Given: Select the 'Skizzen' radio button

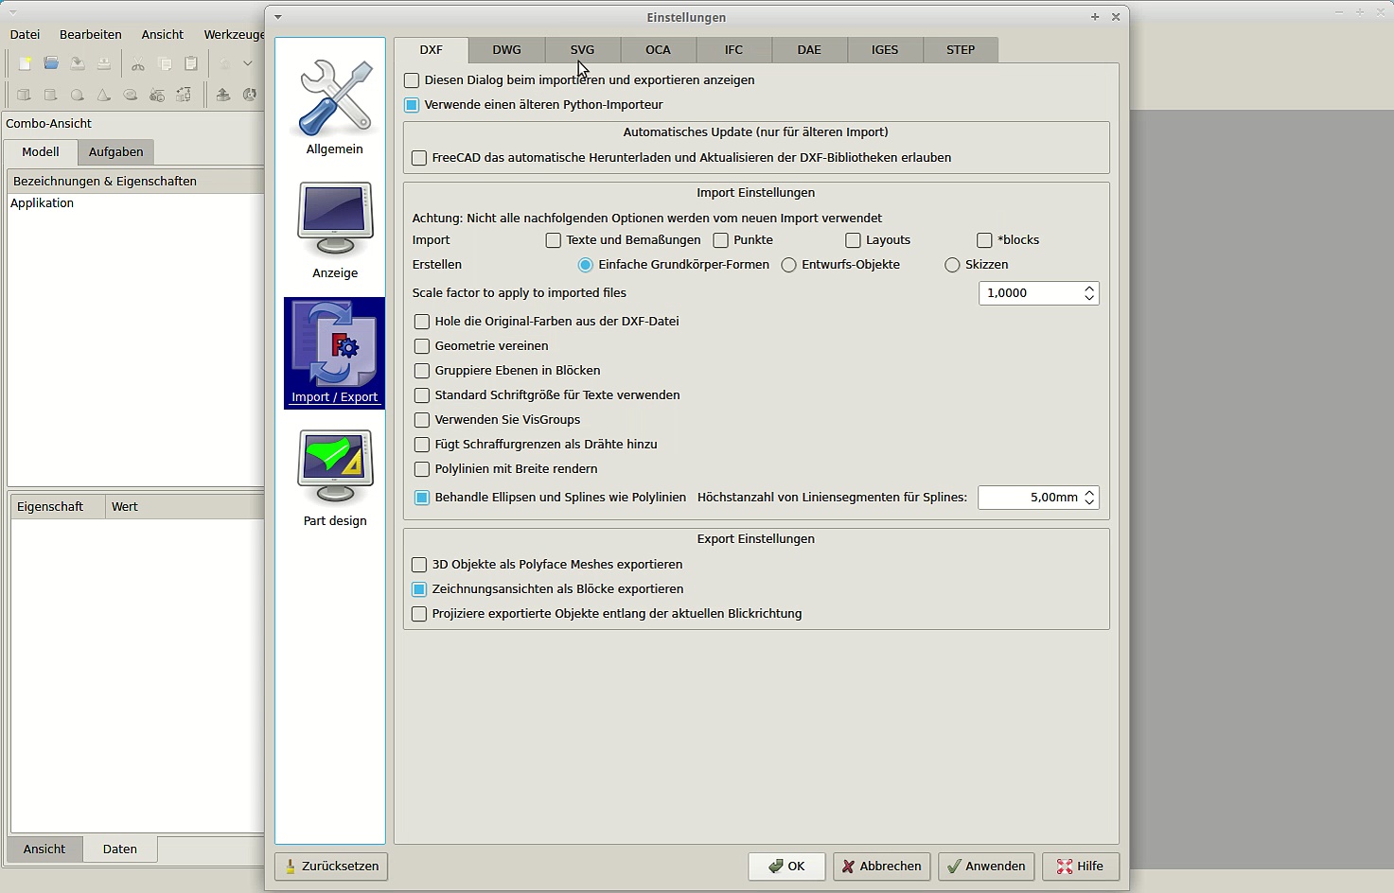Looking at the screenshot, I should coord(952,265).
